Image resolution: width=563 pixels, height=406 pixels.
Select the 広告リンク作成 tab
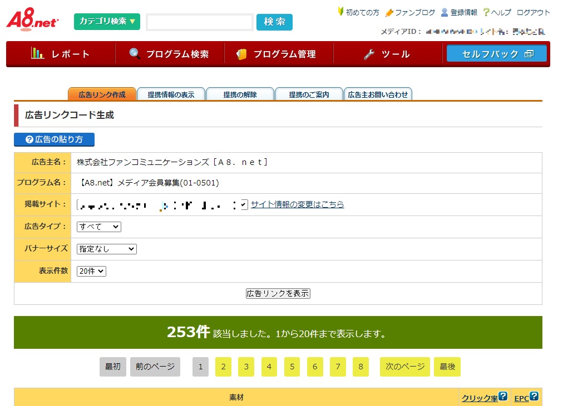coord(102,94)
